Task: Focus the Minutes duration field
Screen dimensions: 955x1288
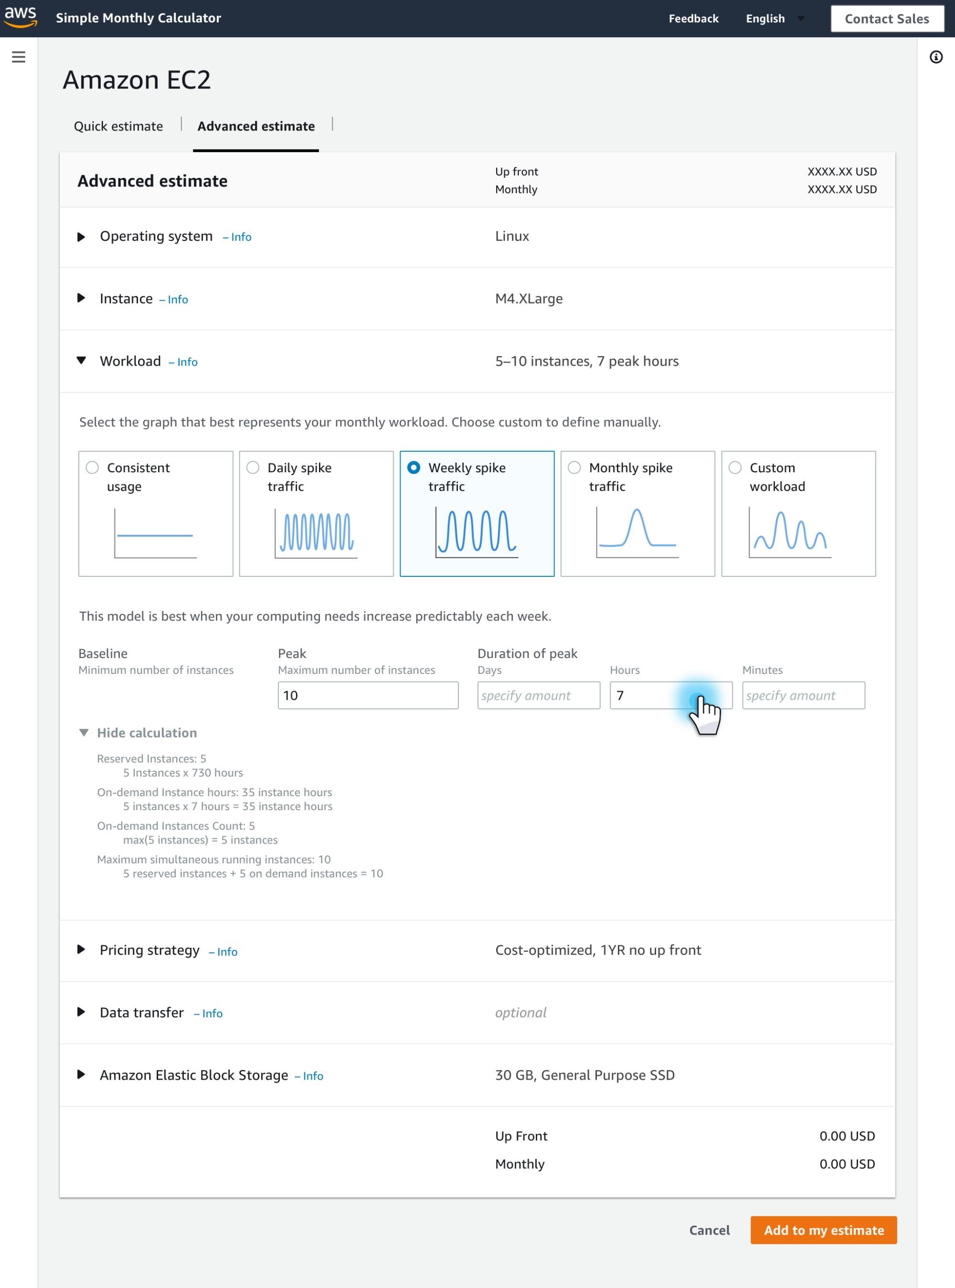Action: [804, 695]
